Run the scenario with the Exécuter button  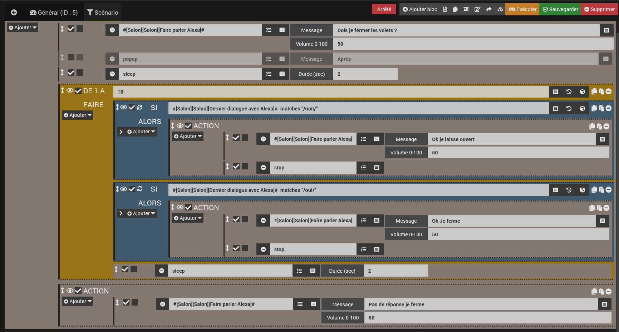[522, 9]
